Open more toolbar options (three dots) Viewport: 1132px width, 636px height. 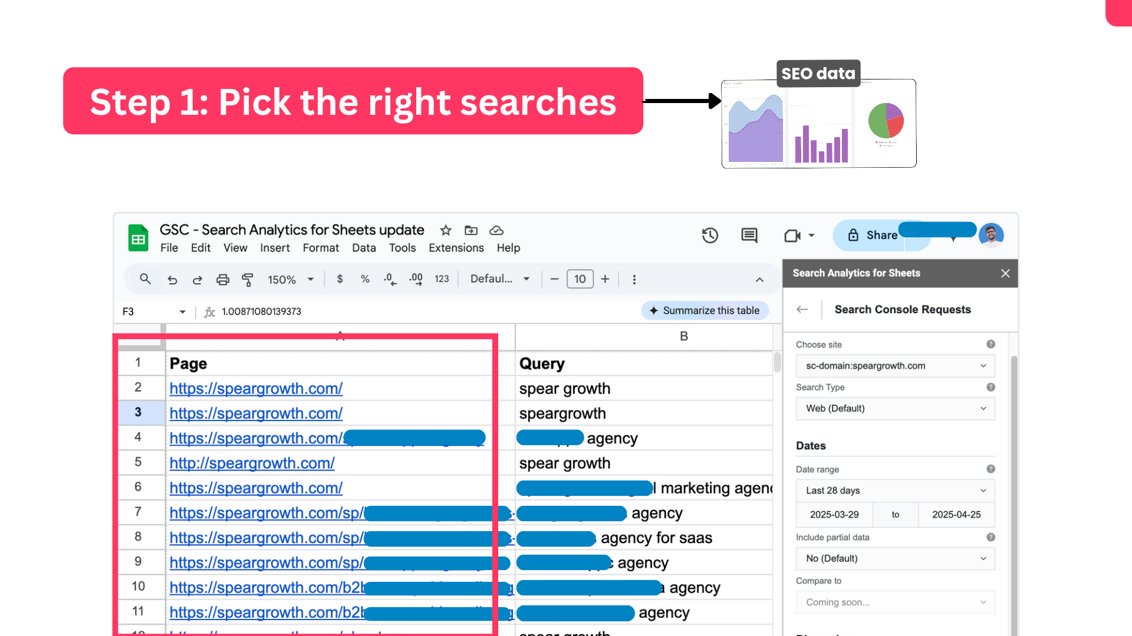(634, 280)
